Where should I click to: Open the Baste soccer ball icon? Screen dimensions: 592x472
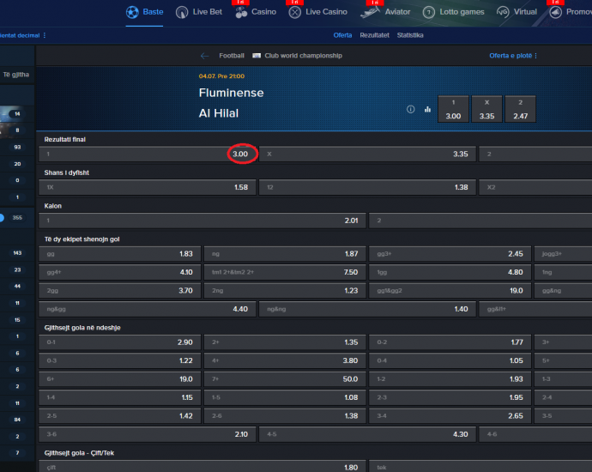[132, 13]
